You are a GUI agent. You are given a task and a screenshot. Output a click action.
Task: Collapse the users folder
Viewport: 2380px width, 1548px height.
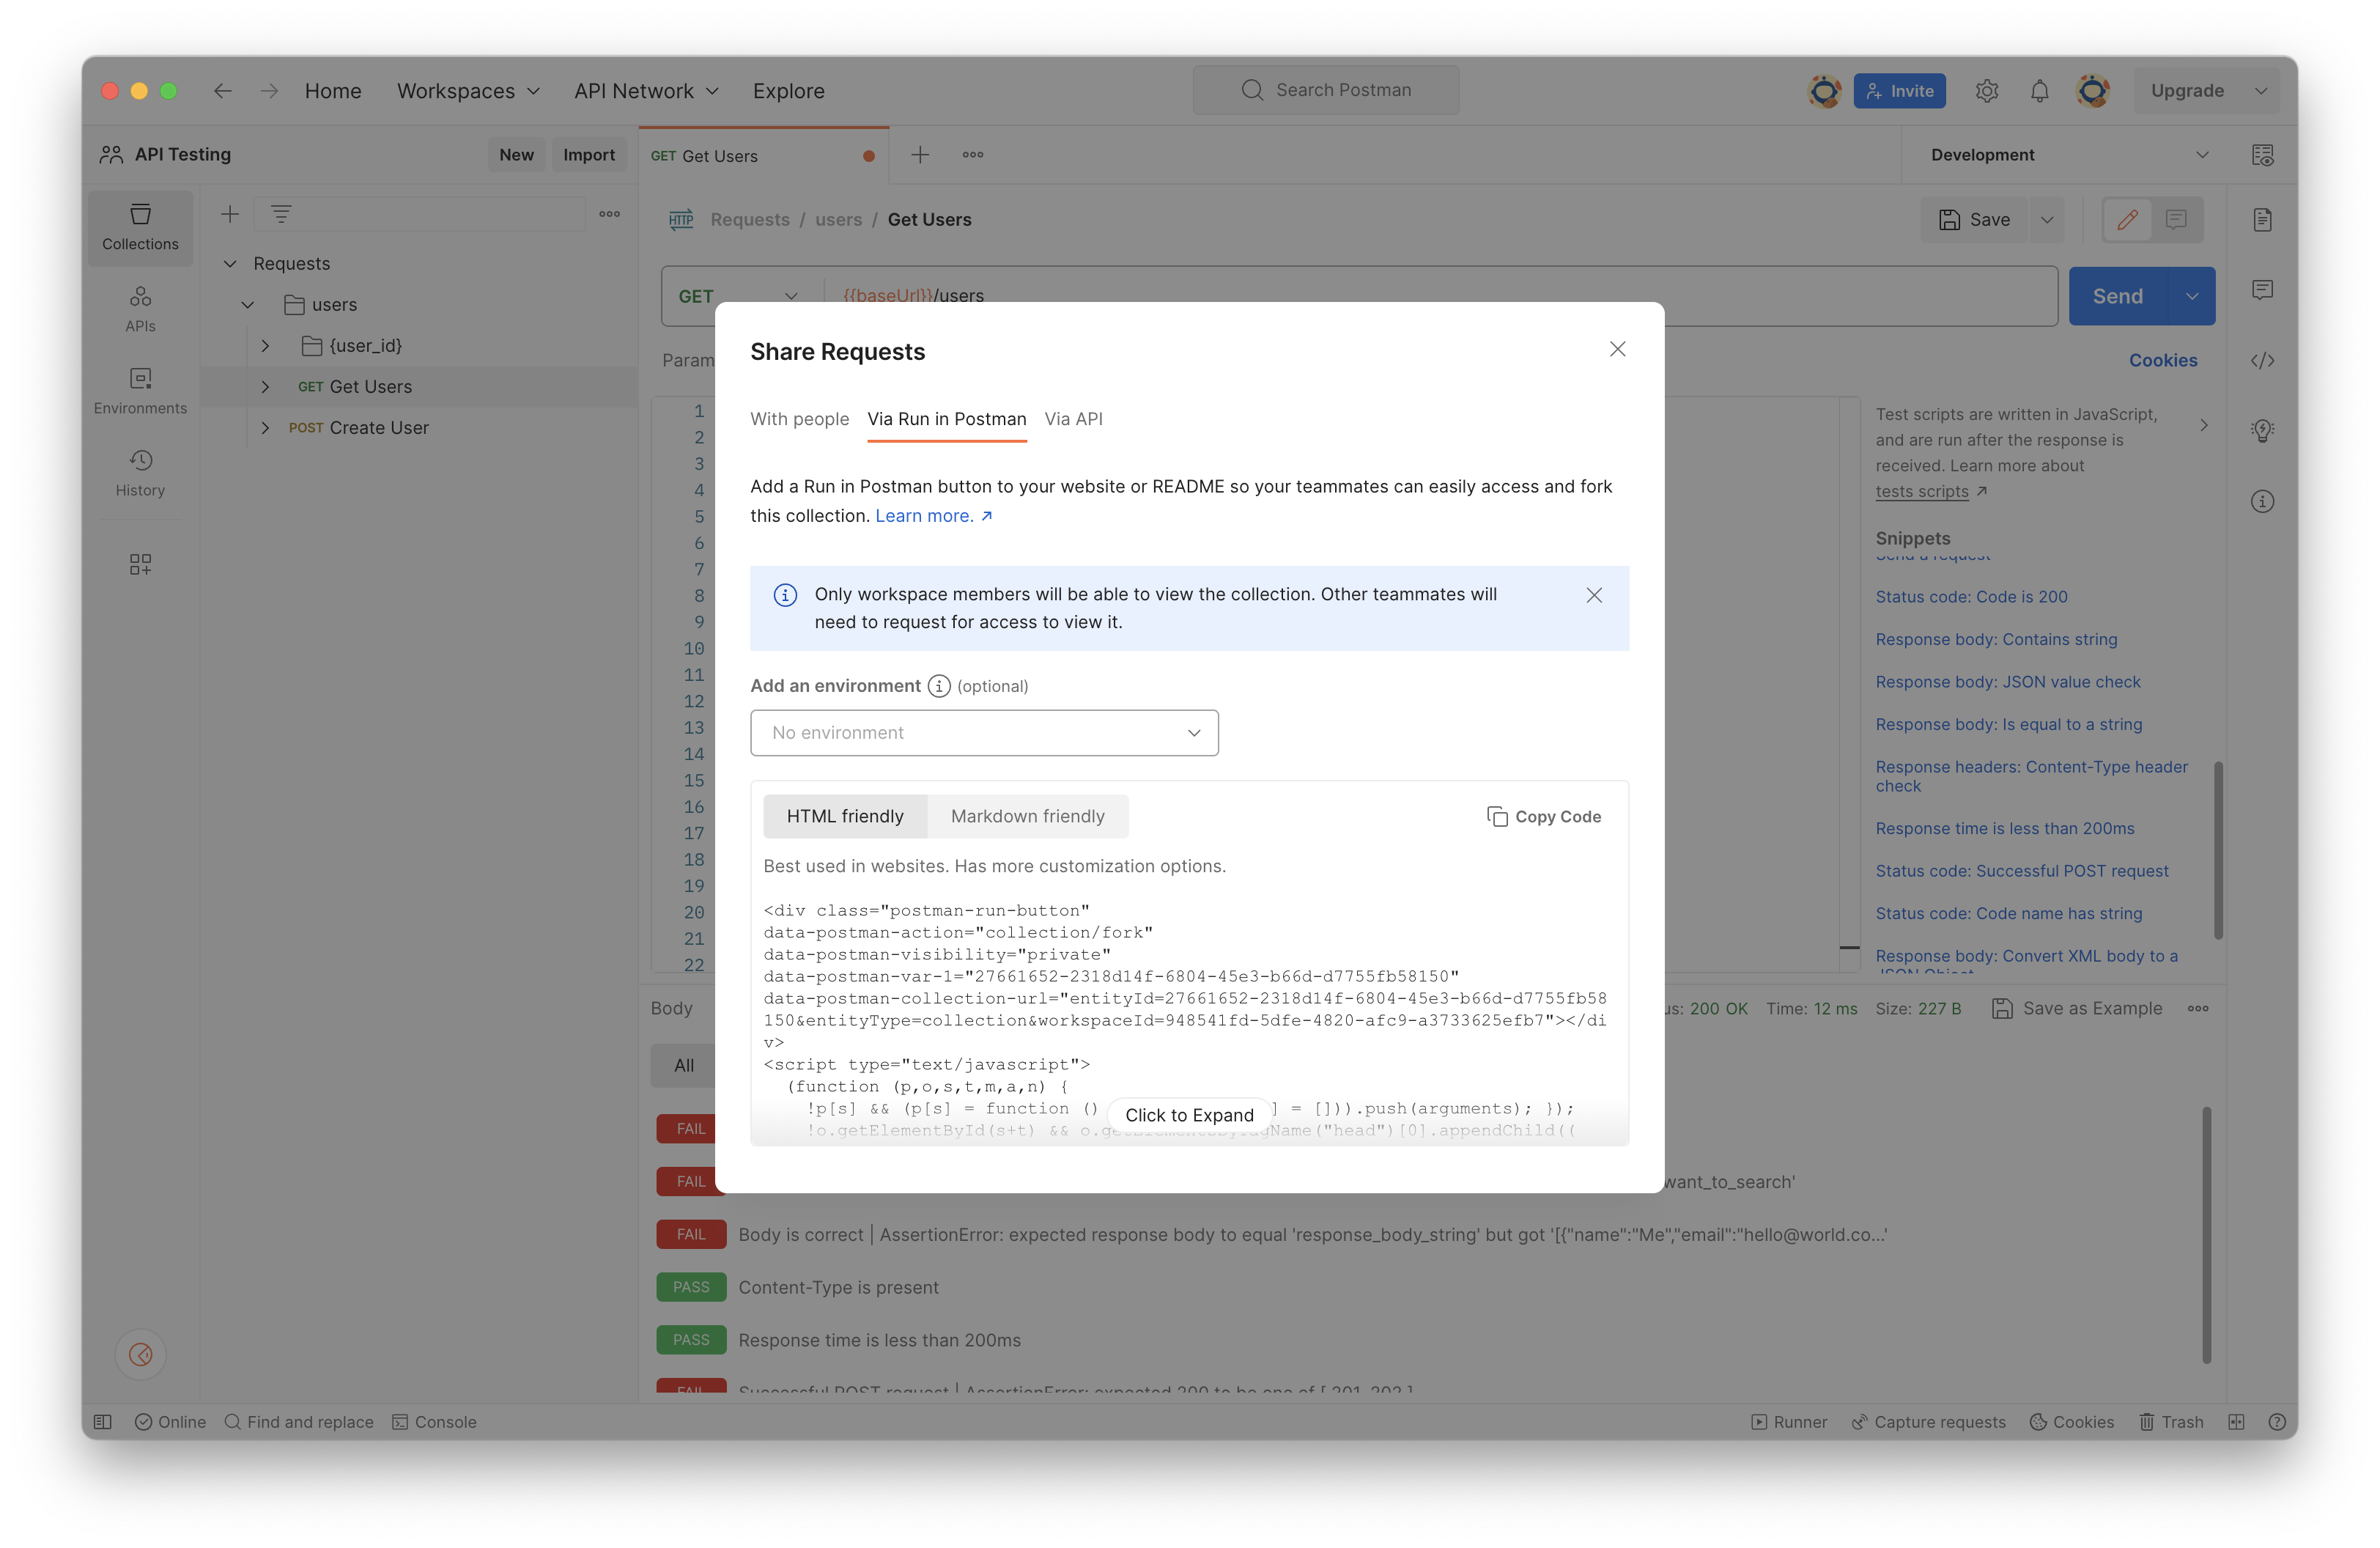point(247,305)
